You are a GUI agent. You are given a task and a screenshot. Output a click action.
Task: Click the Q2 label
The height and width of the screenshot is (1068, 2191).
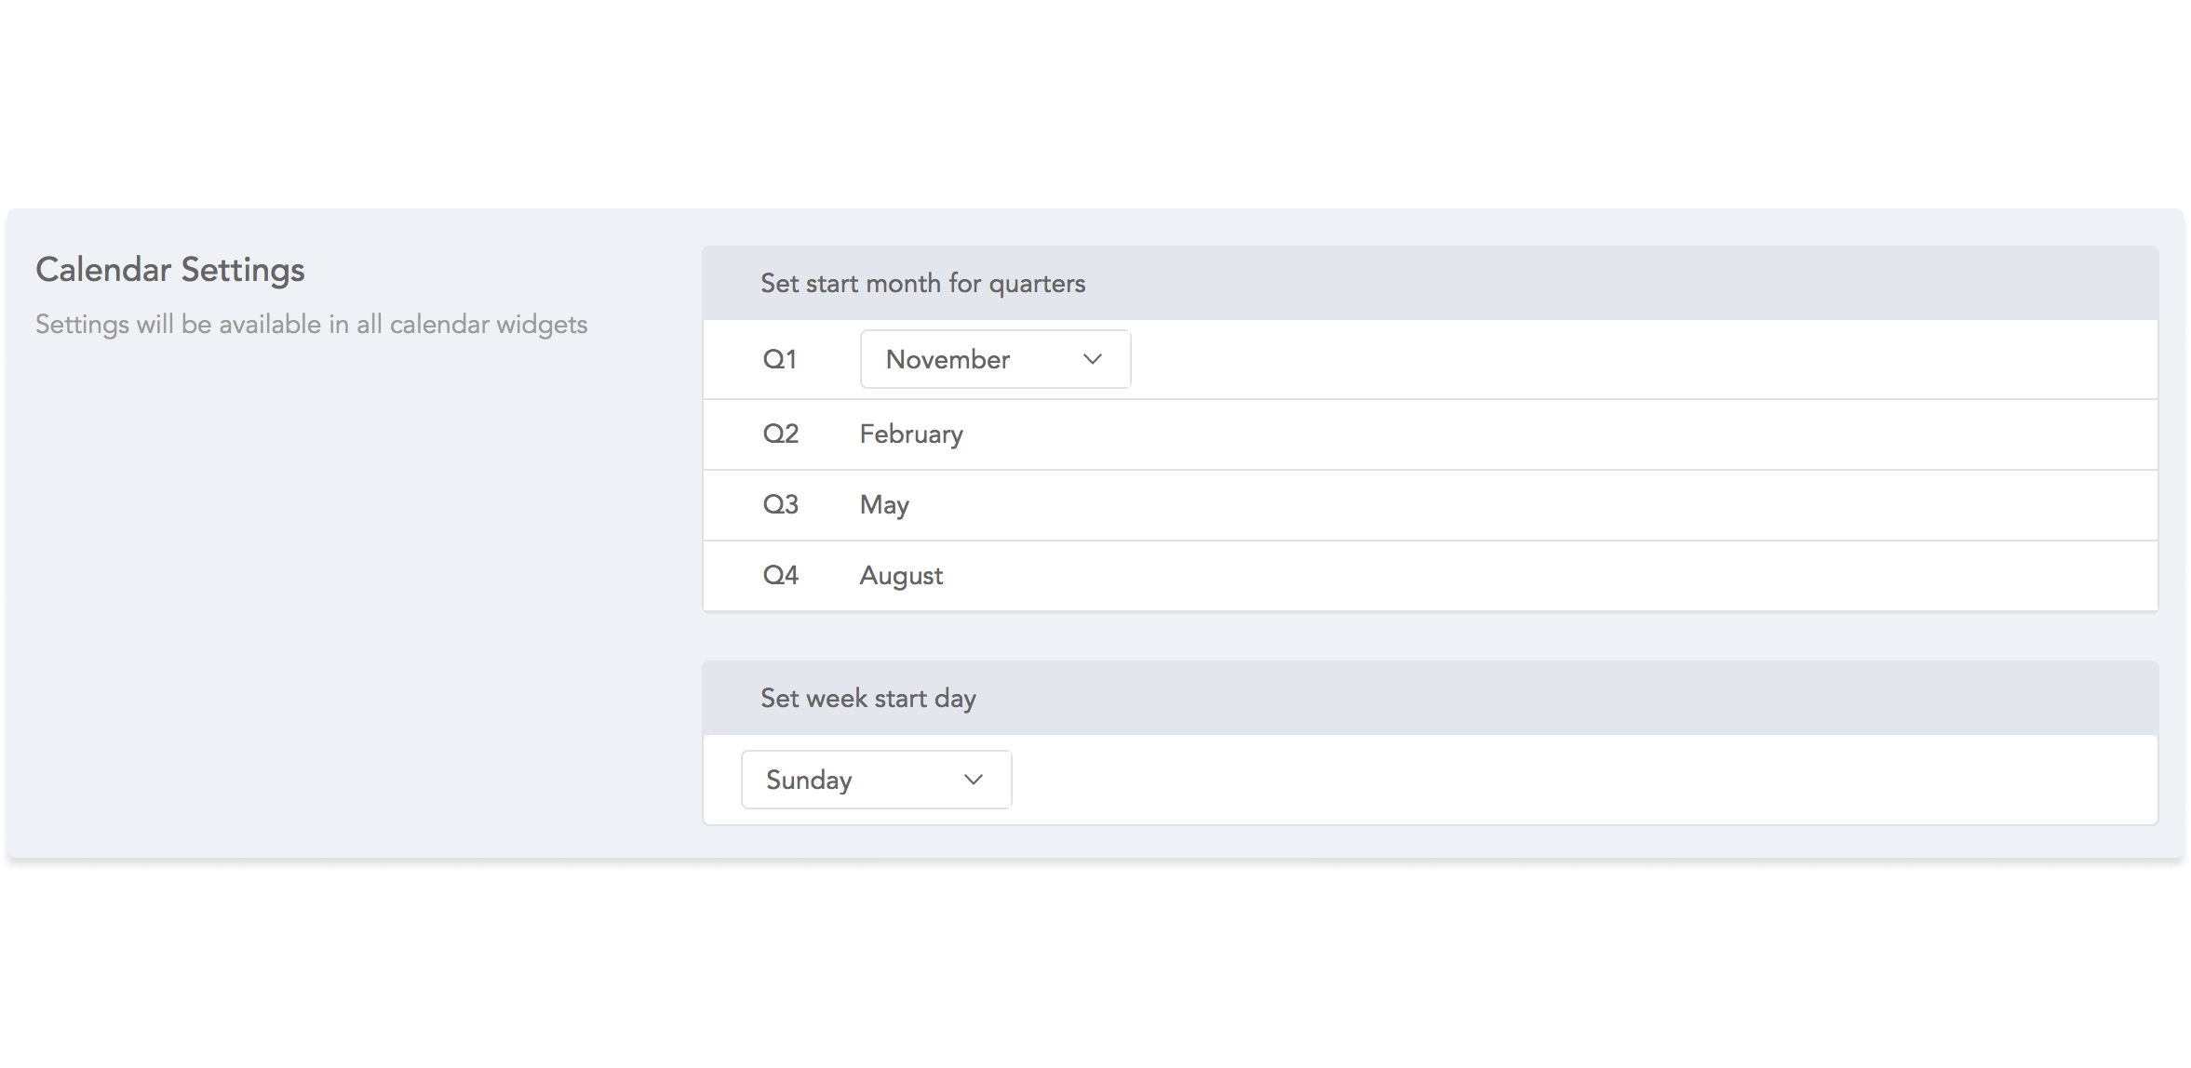coord(781,434)
